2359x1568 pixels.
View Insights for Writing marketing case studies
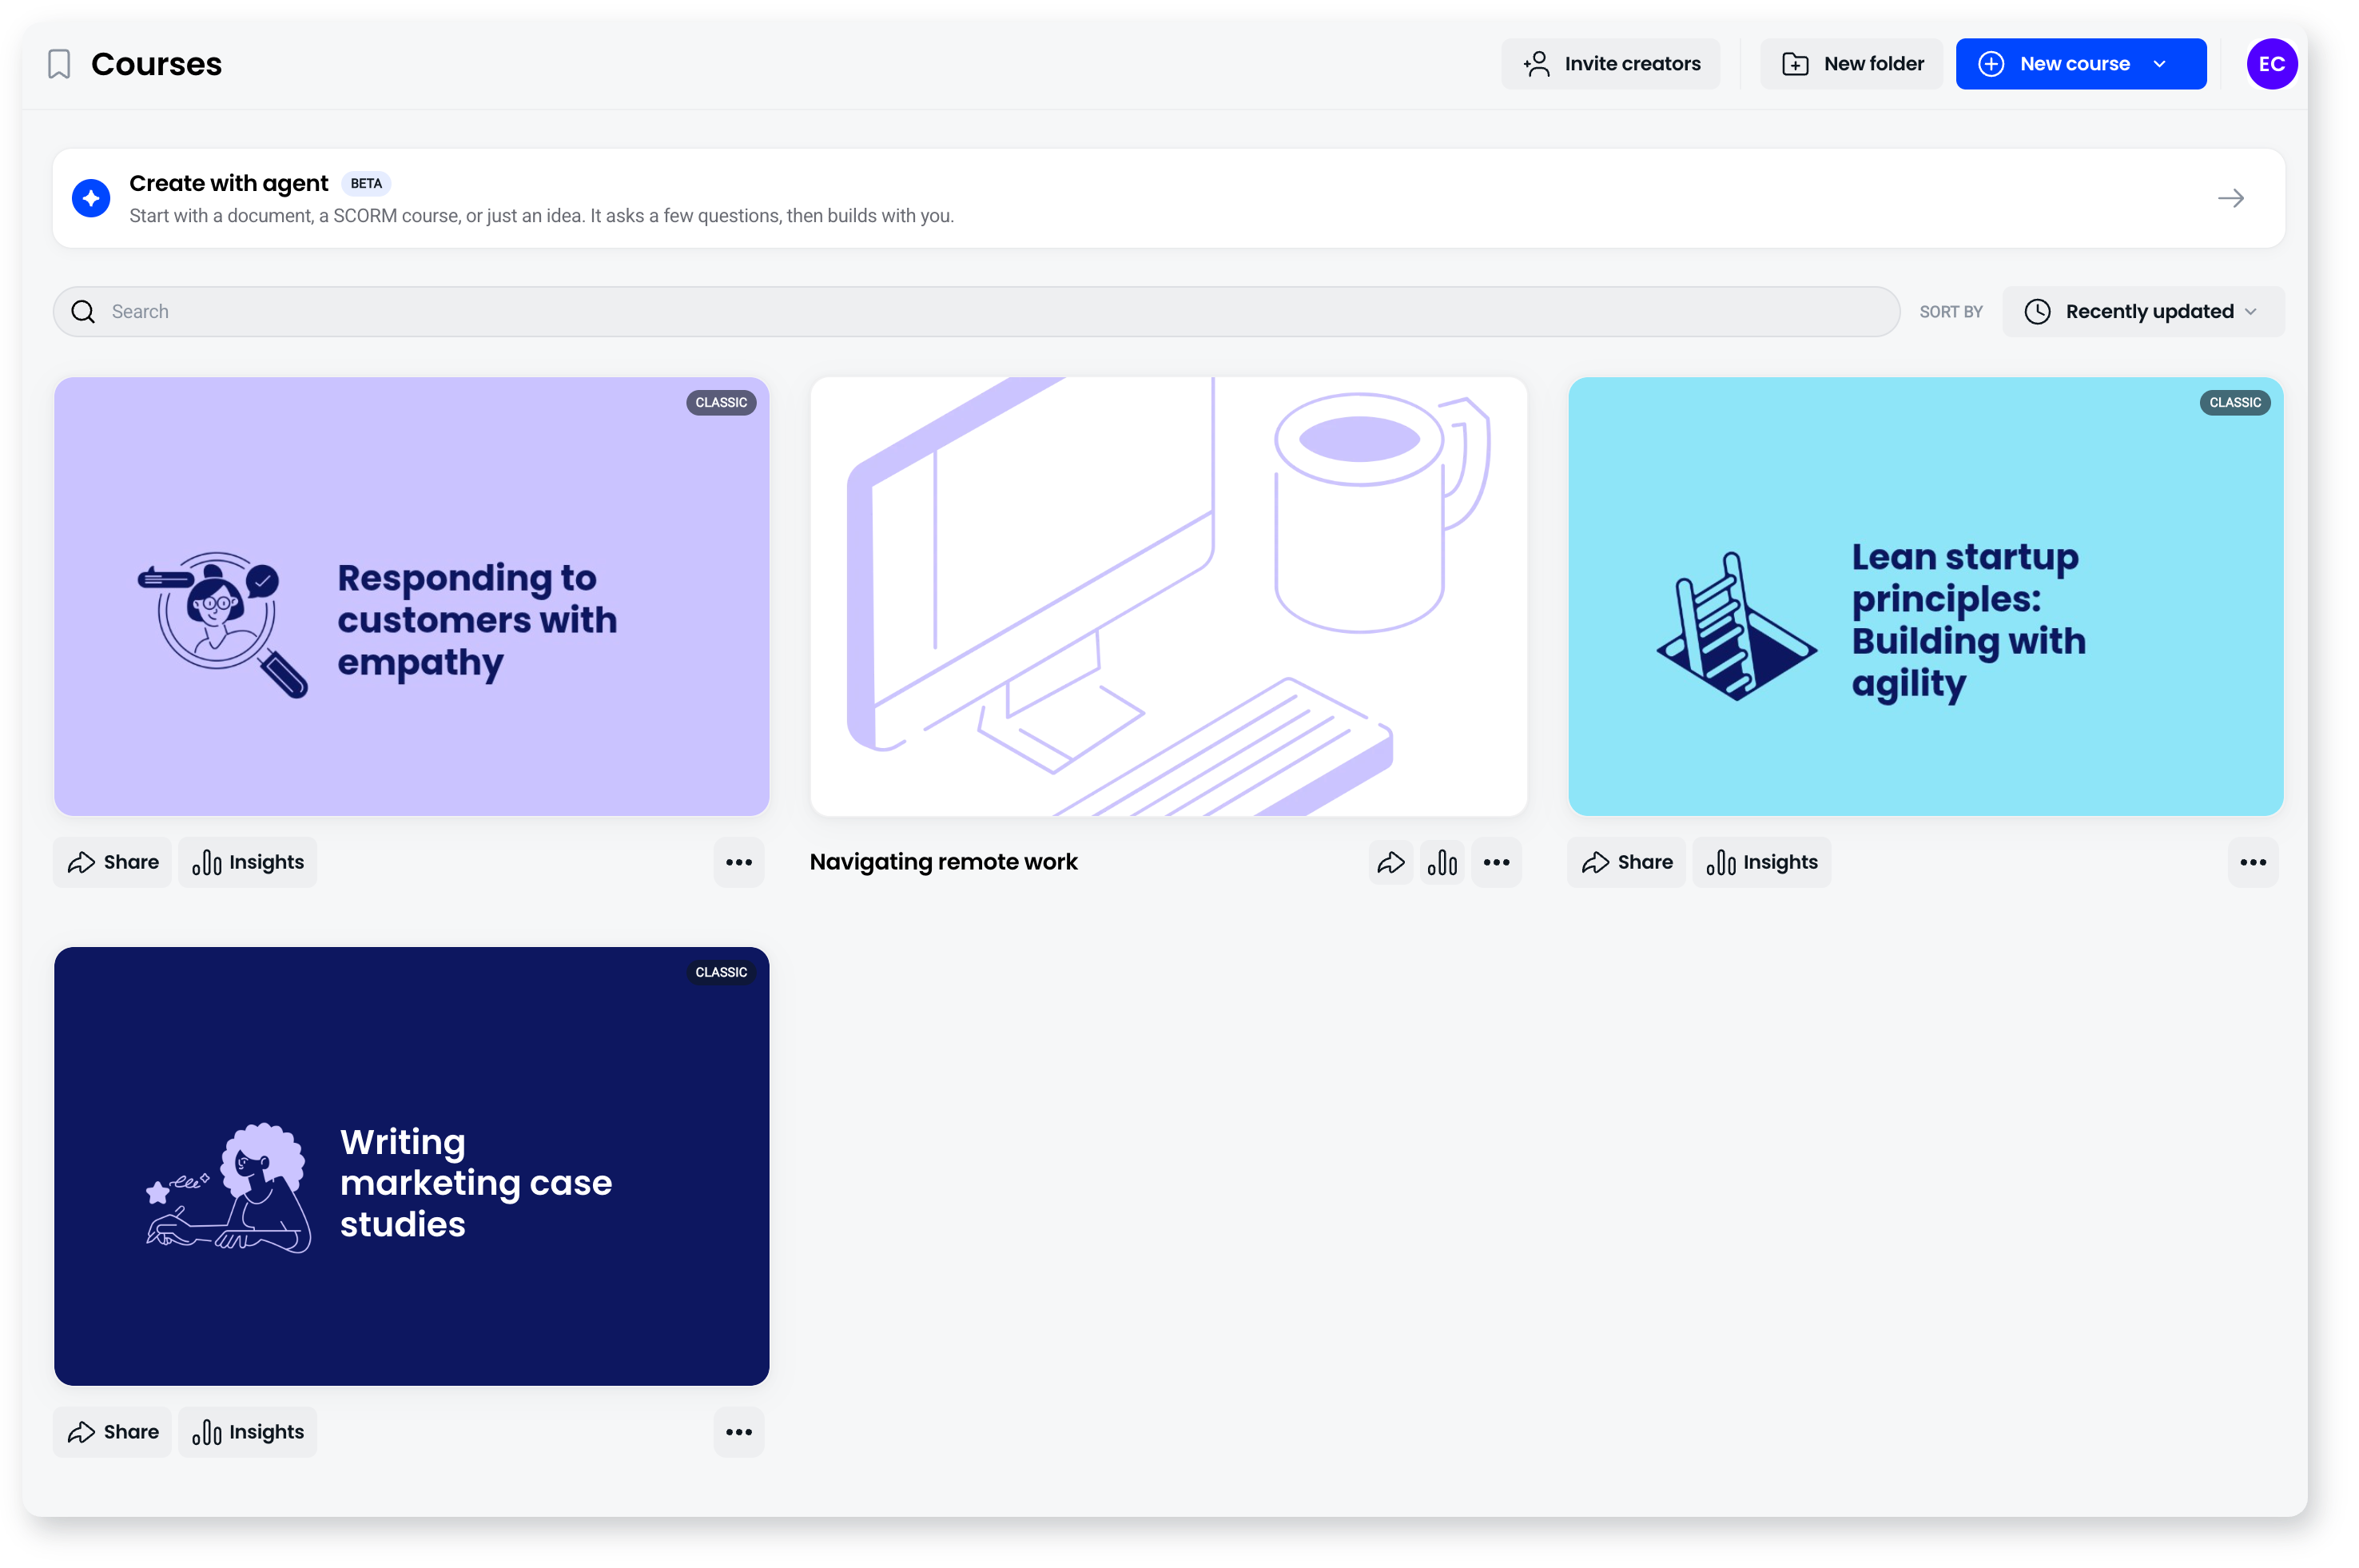247,1431
